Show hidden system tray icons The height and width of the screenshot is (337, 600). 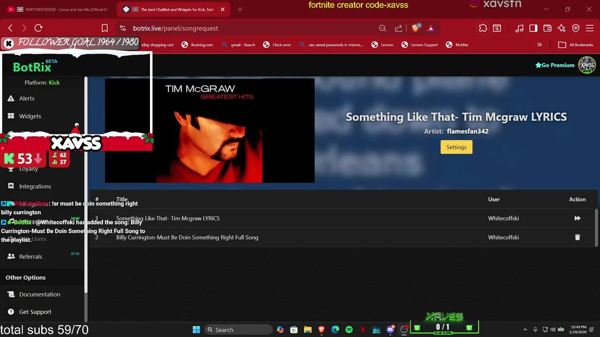coord(525,330)
